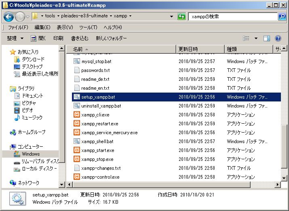289x211 pixels.
Task: Click the 印刷 toolbar button
Action: pyautogui.click(x=58, y=38)
